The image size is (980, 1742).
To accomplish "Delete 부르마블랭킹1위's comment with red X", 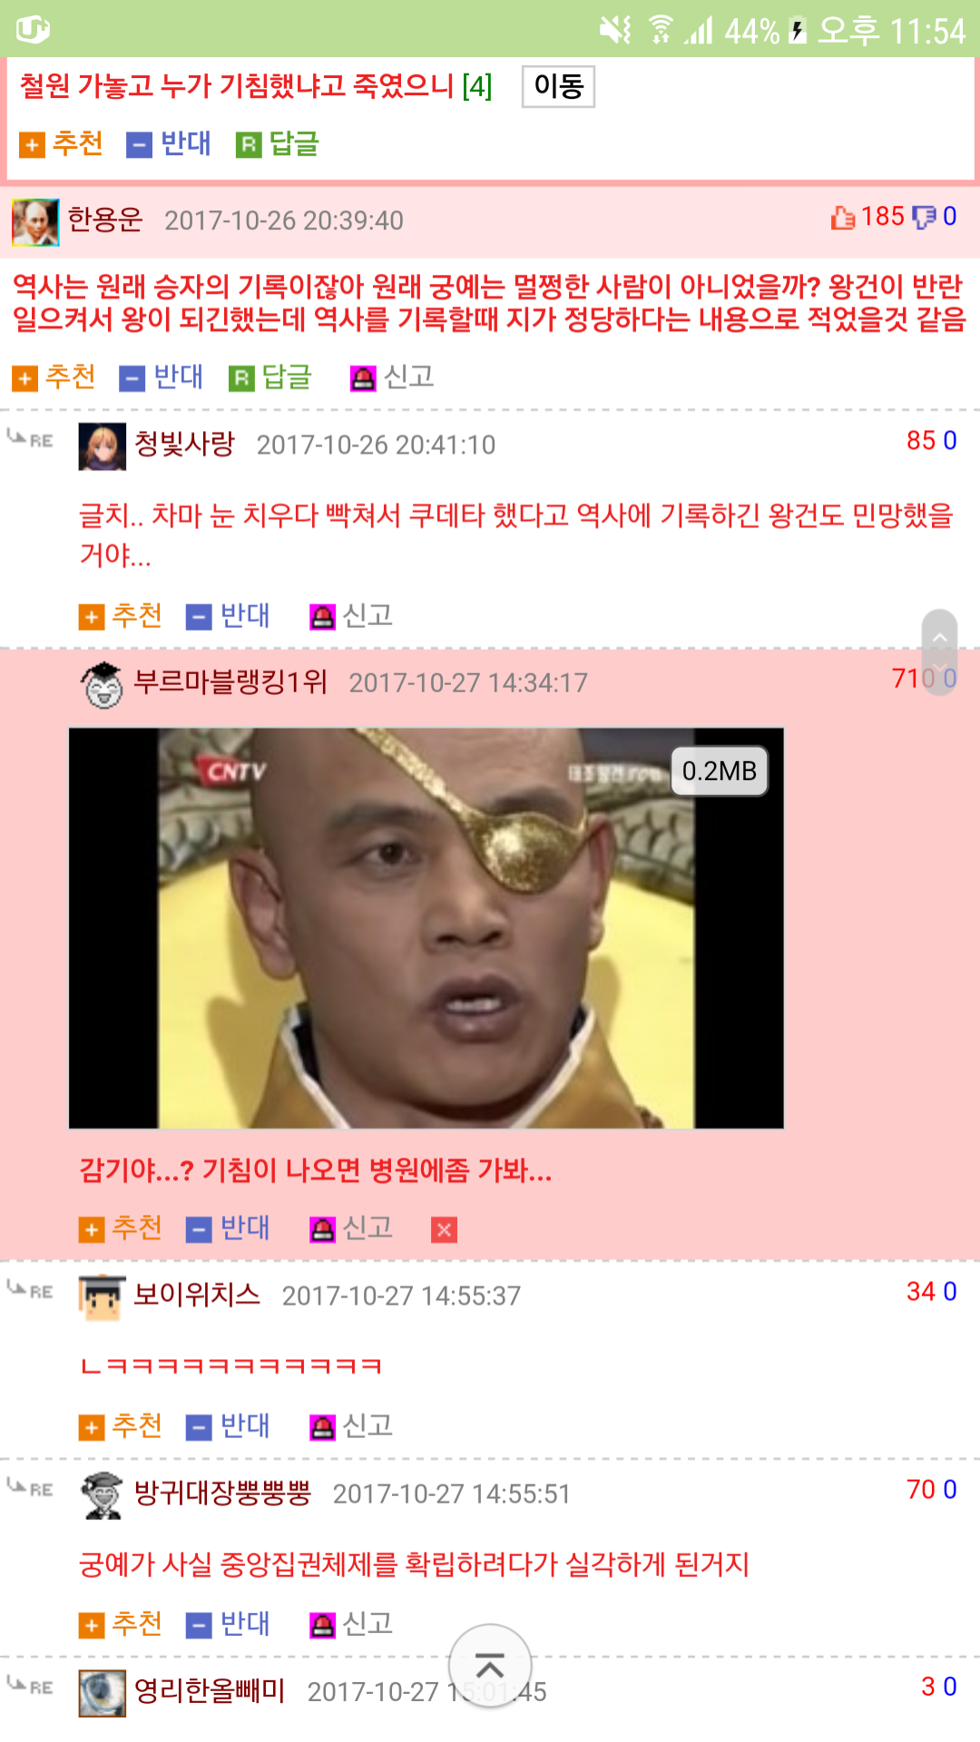I will tap(444, 1229).
